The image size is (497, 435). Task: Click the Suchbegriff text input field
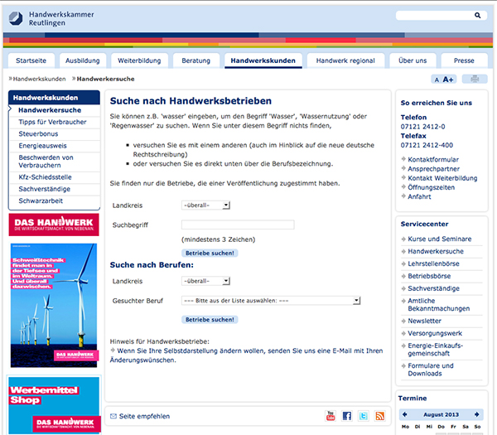click(x=237, y=225)
